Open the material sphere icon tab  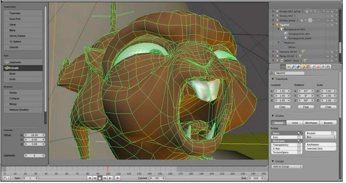[303, 67]
